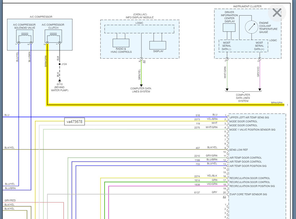This screenshot has height=219, width=296.
Task: Click the BLU wire label at left edge
Action: 7,115
